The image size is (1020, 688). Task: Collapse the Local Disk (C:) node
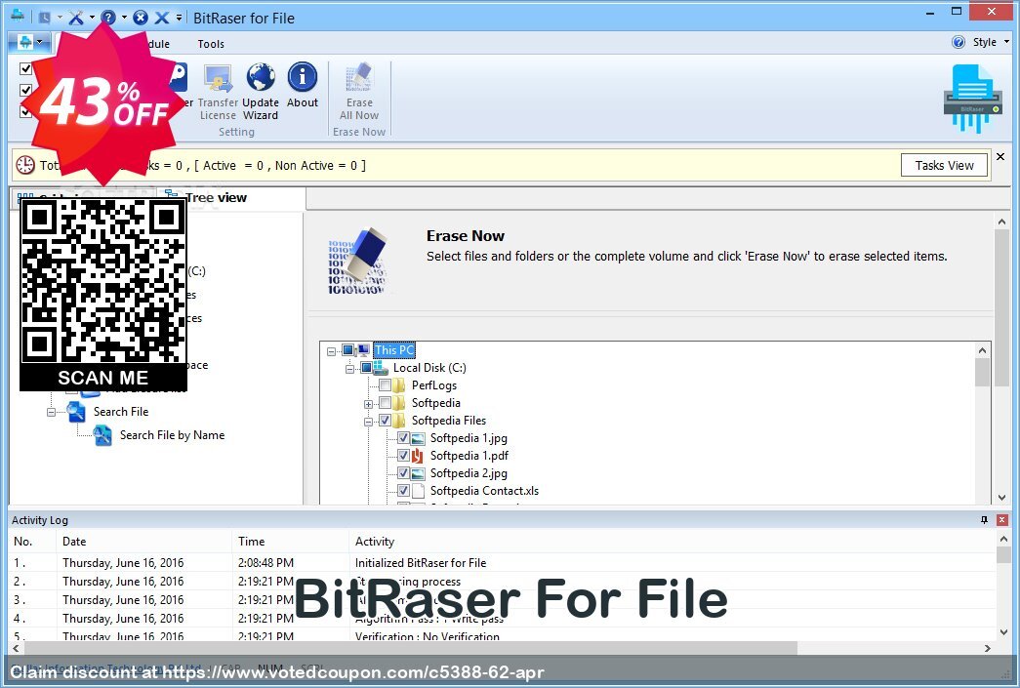[350, 369]
